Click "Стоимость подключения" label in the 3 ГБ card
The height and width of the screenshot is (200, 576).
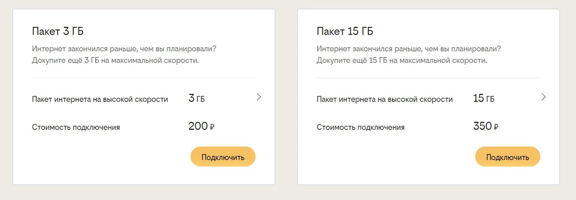(x=76, y=127)
